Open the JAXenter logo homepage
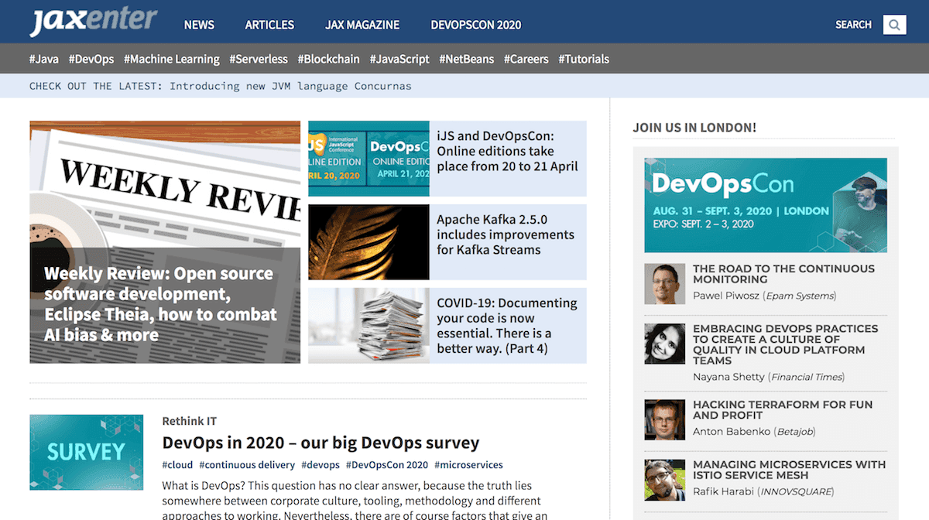 pos(93,22)
